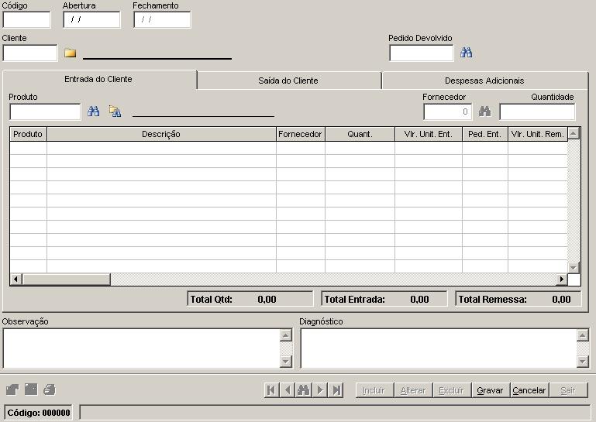Focus the Produto input field

(45, 112)
